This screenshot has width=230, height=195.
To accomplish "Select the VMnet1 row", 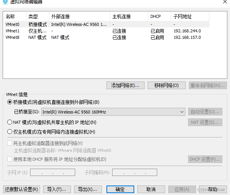I will (107, 31).
